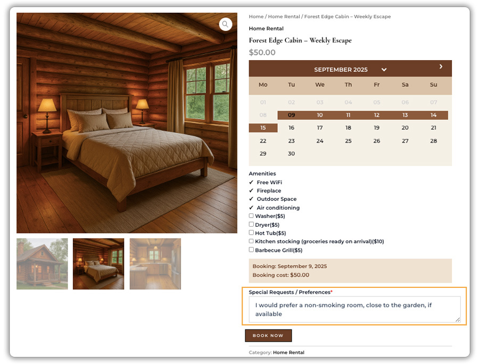The height and width of the screenshot is (364, 479).
Task: Enable Kitchen stocking for $10
Action: pyautogui.click(x=251, y=241)
